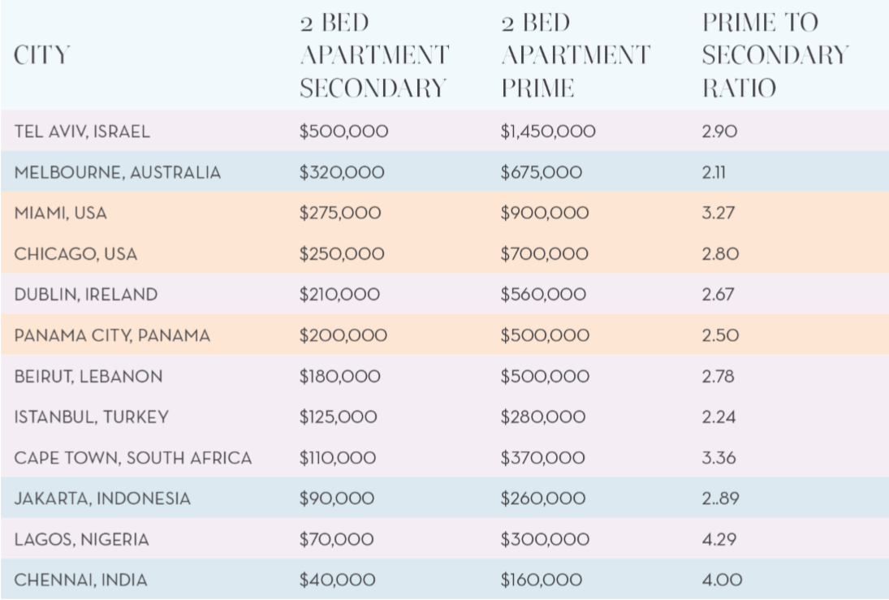This screenshot has height=600, width=889.
Task: Click Chicago secondary price $250,000
Action: (x=342, y=254)
